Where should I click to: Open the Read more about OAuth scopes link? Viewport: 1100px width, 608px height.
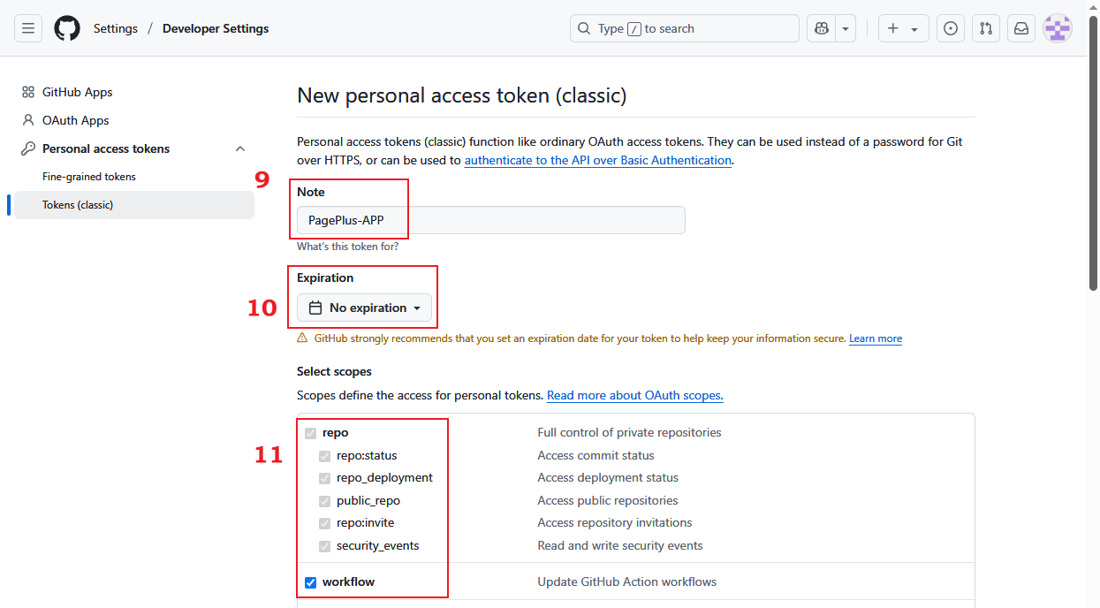point(634,395)
